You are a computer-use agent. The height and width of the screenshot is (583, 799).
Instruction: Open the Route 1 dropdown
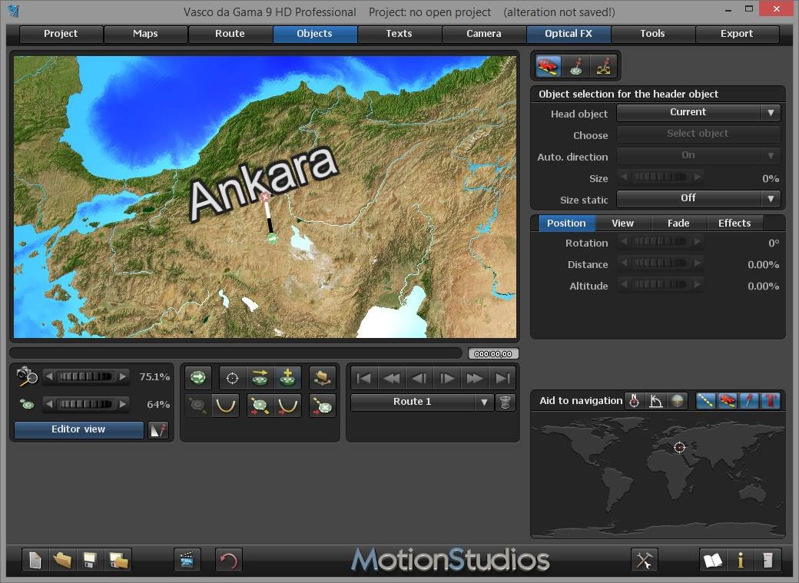[x=422, y=402]
